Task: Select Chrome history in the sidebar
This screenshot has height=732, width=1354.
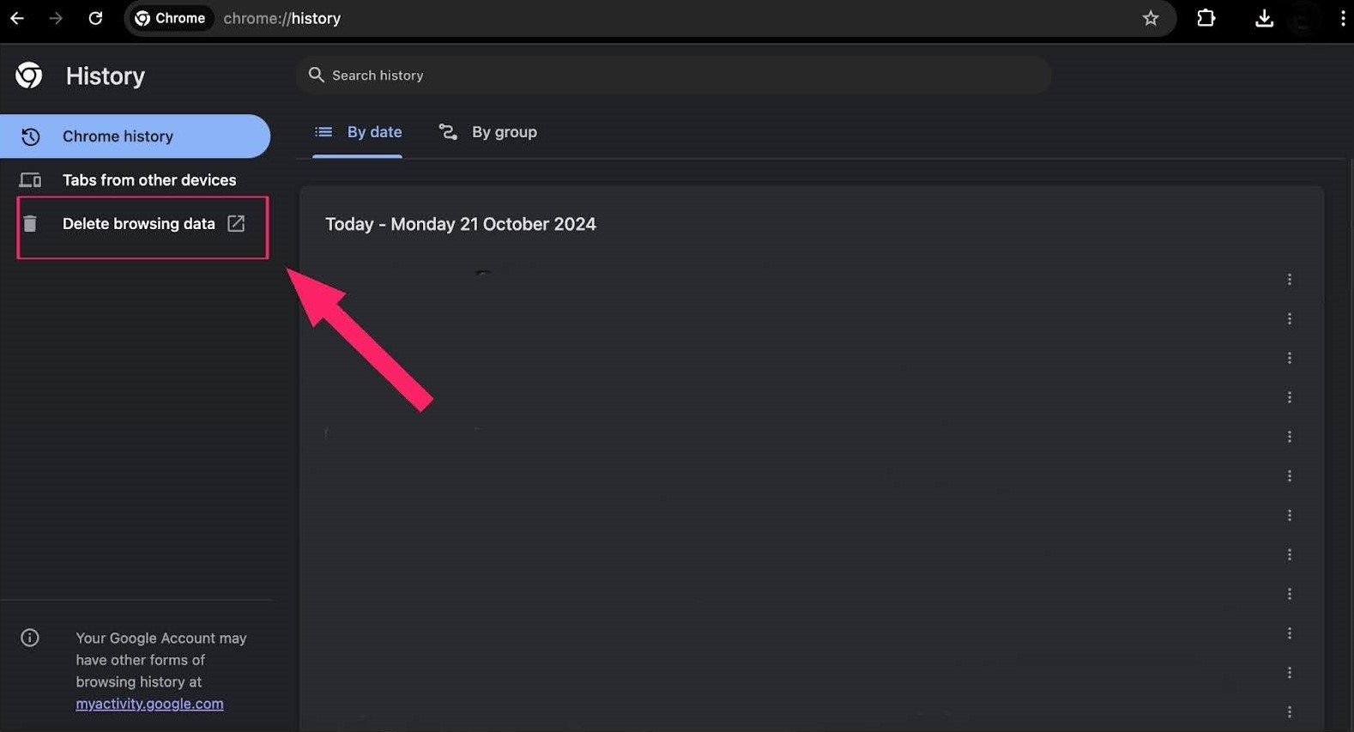Action: pos(135,136)
